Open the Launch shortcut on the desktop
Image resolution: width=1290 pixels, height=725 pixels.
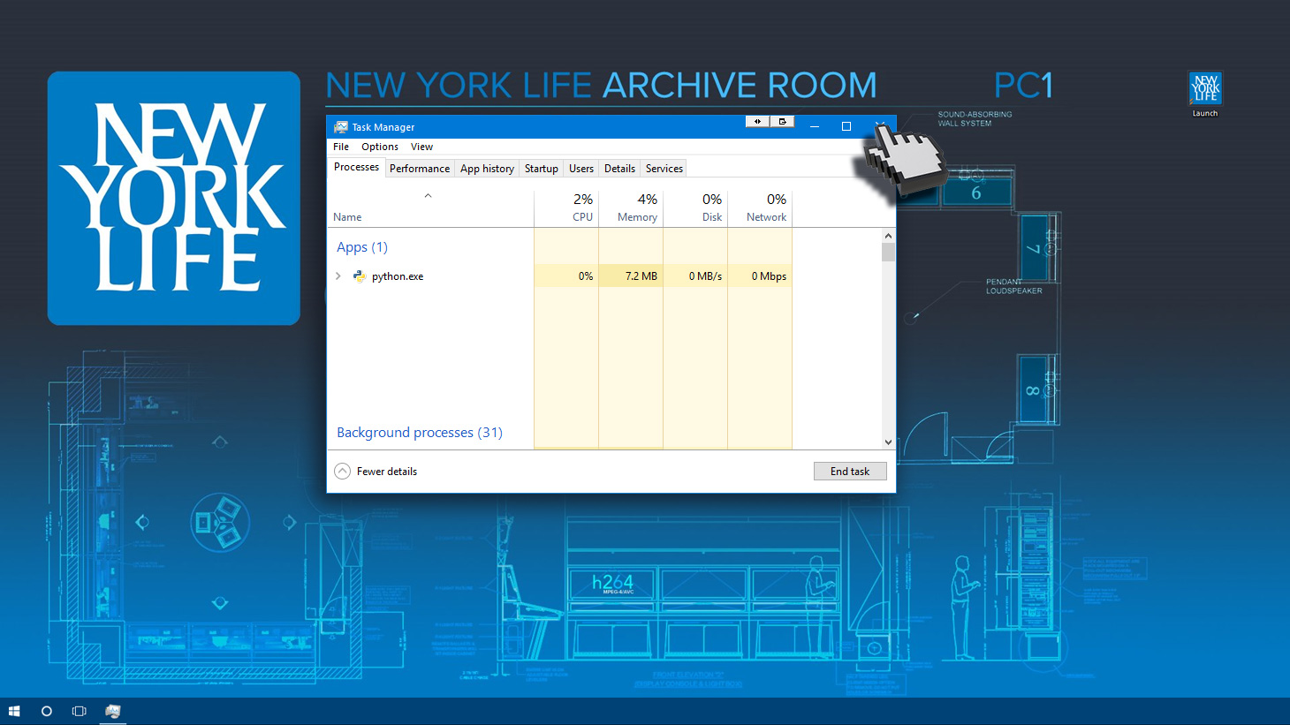[1205, 92]
